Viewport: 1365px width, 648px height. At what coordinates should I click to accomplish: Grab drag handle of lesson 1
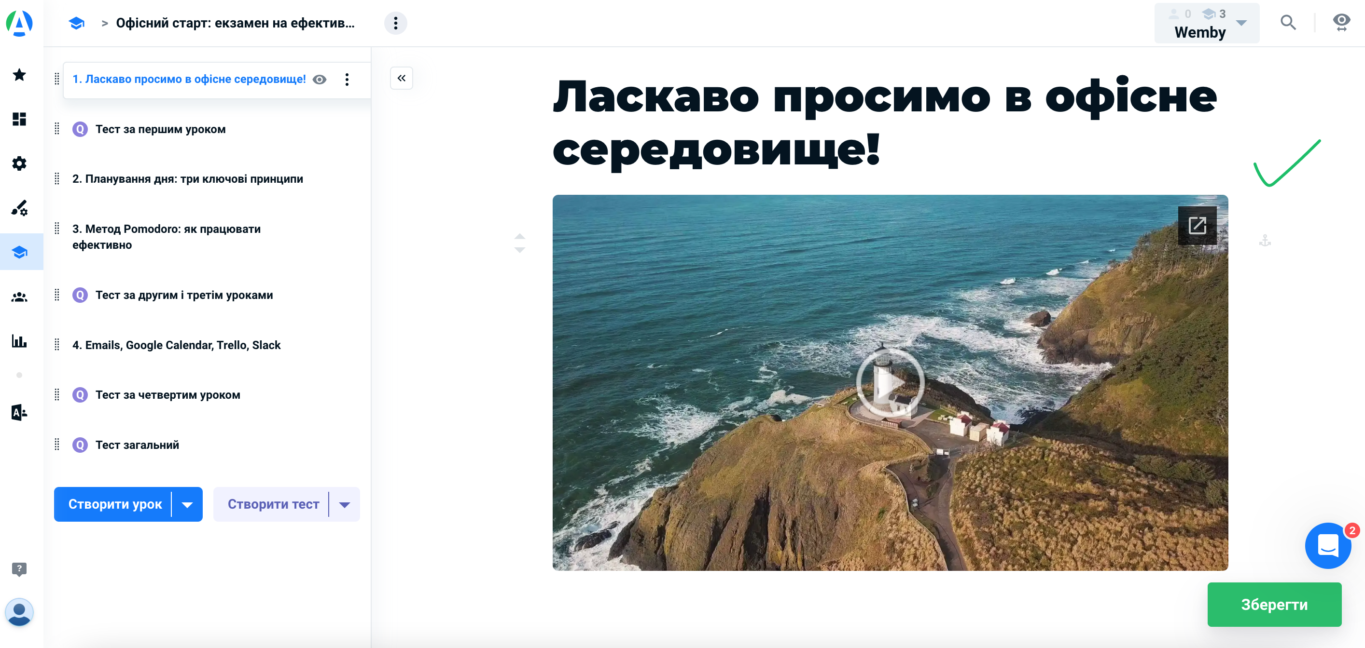pyautogui.click(x=56, y=79)
